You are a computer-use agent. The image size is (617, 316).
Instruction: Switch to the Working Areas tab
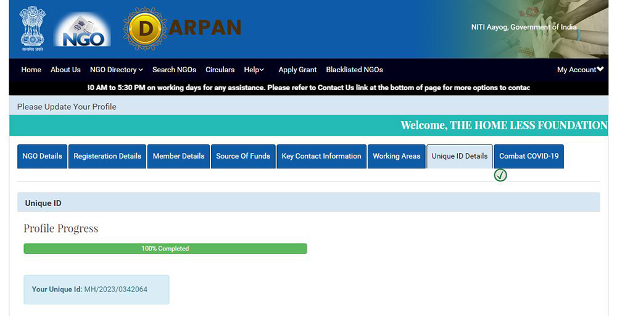tap(397, 156)
